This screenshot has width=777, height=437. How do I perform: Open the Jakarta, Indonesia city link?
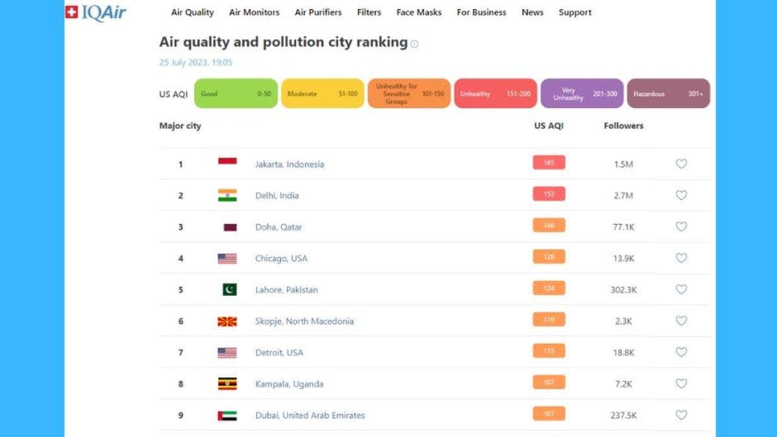[289, 164]
